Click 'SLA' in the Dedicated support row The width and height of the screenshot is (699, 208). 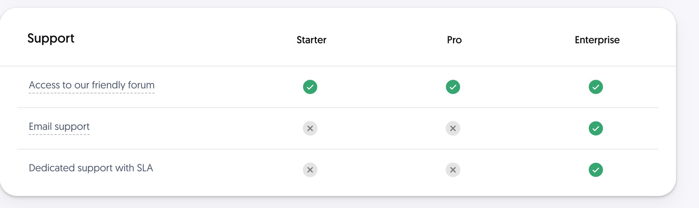[145, 168]
